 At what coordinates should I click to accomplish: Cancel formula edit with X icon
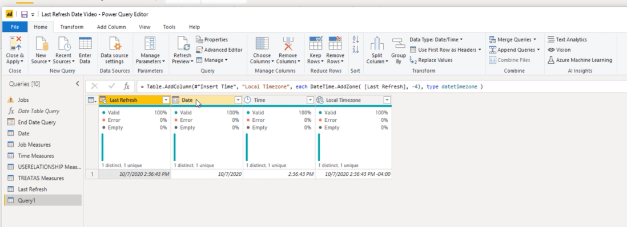[x=95, y=86]
